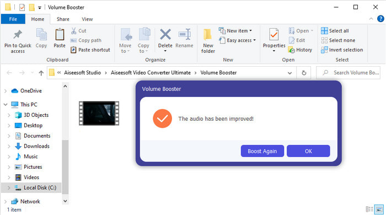Click the back navigation arrow
This screenshot has height=215, width=386.
pyautogui.click(x=9, y=73)
